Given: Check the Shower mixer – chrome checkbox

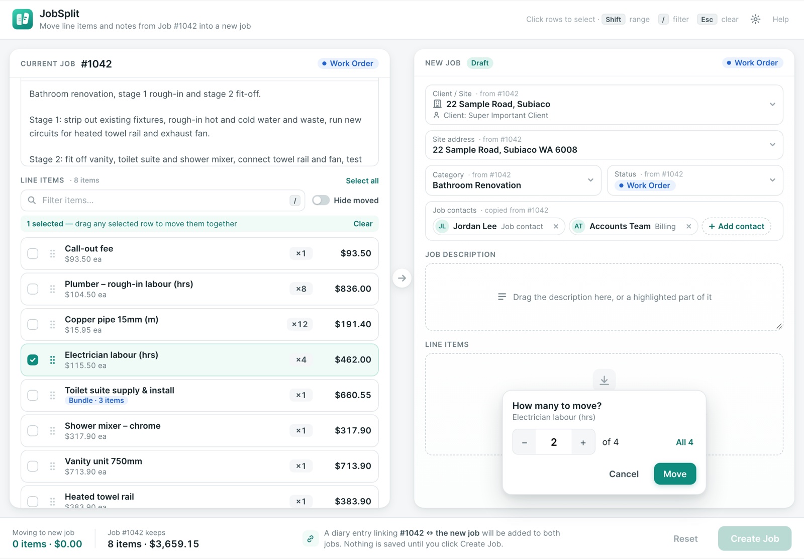Looking at the screenshot, I should 33,431.
